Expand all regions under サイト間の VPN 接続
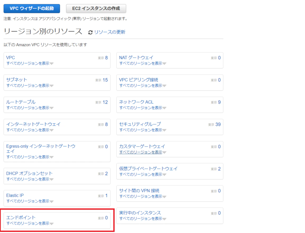Screen dimensions: 305x233 (x=143, y=197)
